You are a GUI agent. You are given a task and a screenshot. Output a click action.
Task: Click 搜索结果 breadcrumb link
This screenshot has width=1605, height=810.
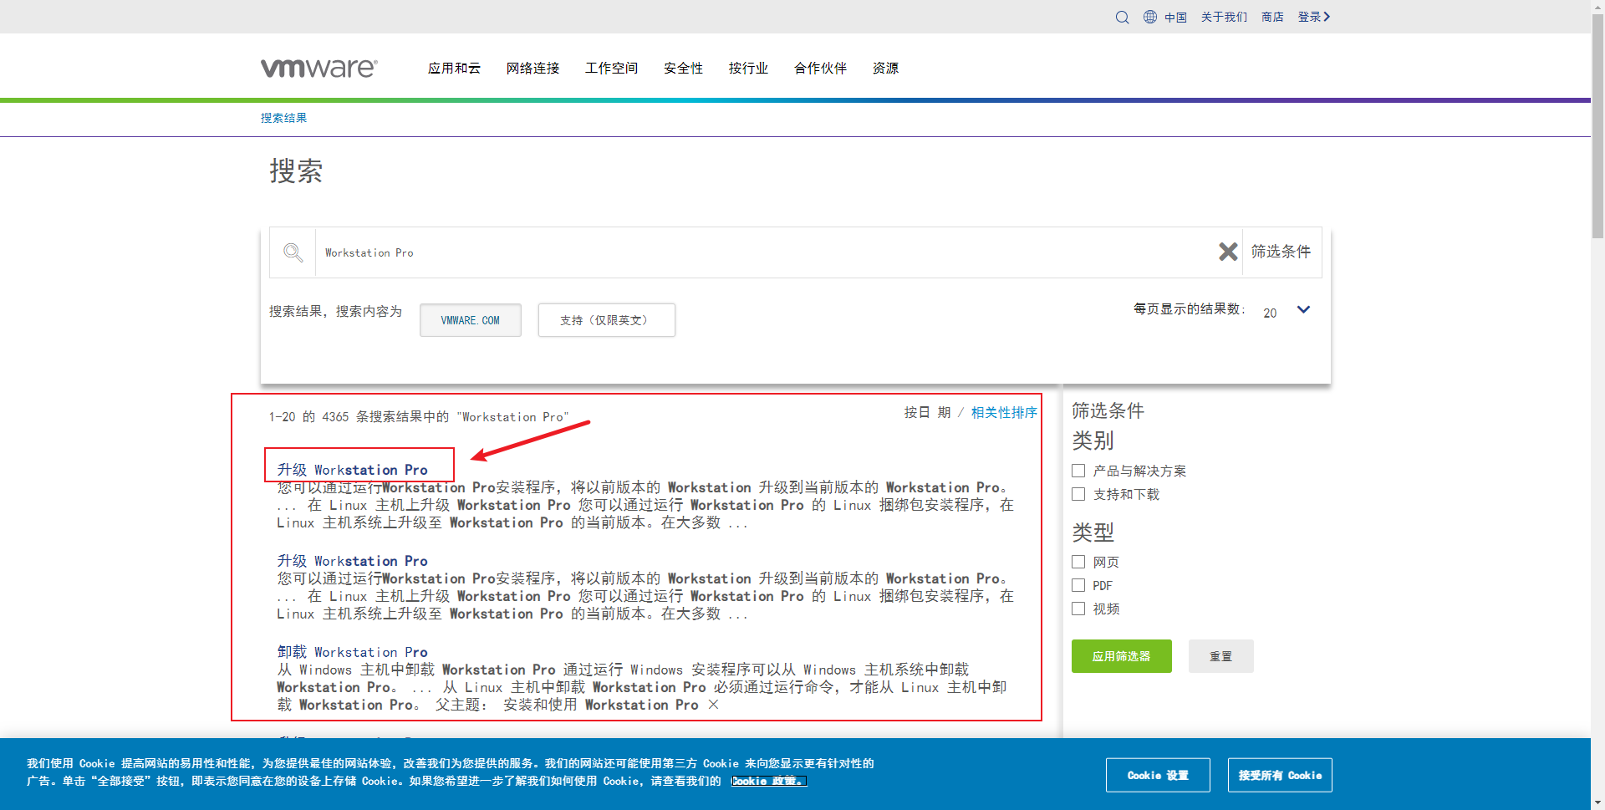pyautogui.click(x=283, y=118)
